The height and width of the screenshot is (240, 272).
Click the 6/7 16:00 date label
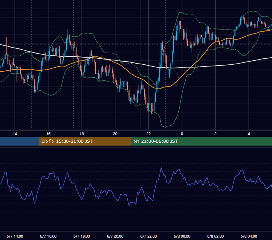coord(48,236)
